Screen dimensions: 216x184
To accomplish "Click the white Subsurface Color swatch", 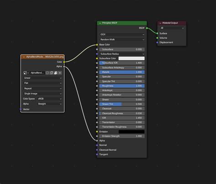I will click(x=131, y=58).
